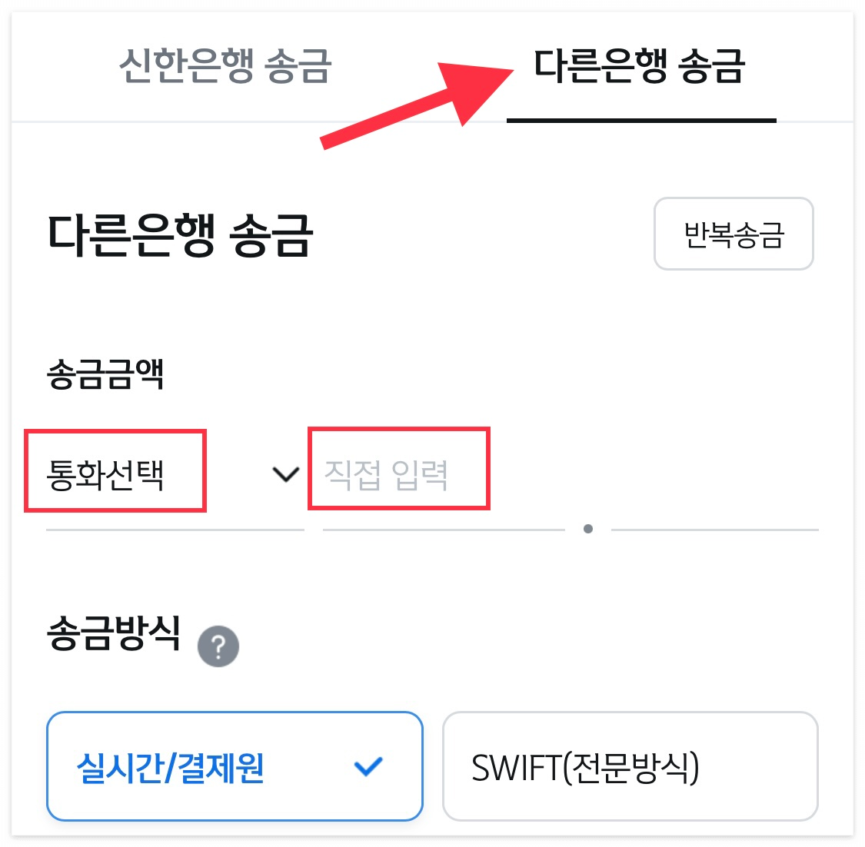This screenshot has width=865, height=847.
Task: Click the decimal separator dot between fields
Action: [x=589, y=527]
